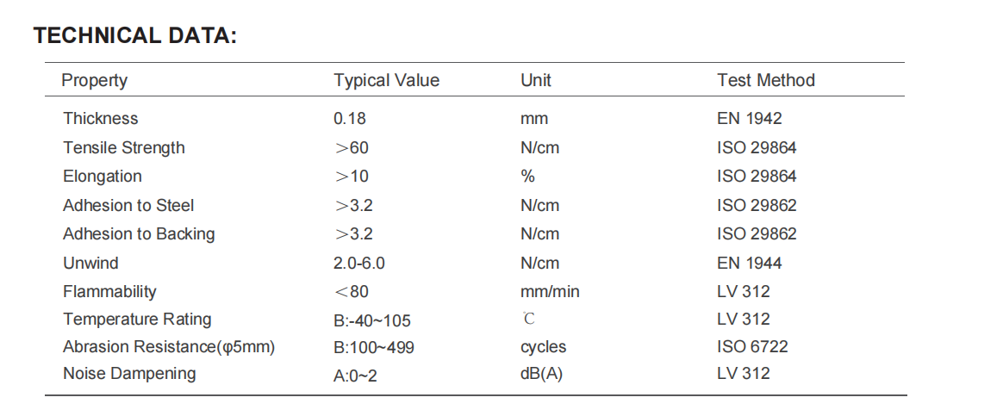Click the Unit column header
1003x416 pixels.
point(535,81)
